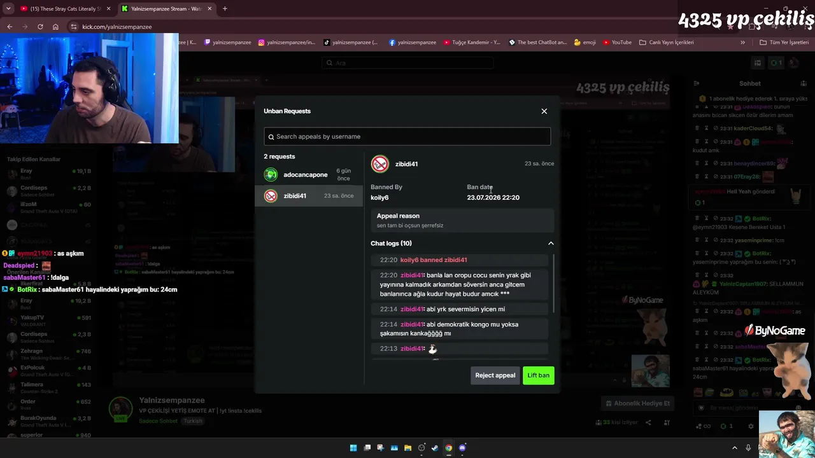
Task: Open the BurakOyunda channel in the sidebar
Action: click(x=50, y=421)
